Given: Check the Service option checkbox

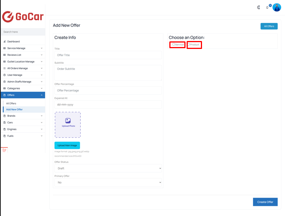Looking at the screenshot, I should (x=173, y=44).
